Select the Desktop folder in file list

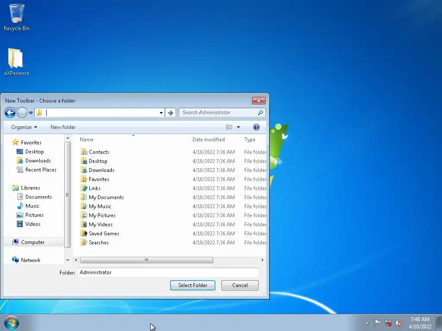[94, 161]
